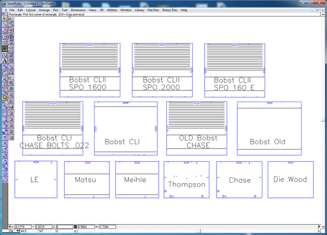Viewport: 327px width, 235px height.
Task: Pick the Die Wood template
Action: pyautogui.click(x=290, y=180)
